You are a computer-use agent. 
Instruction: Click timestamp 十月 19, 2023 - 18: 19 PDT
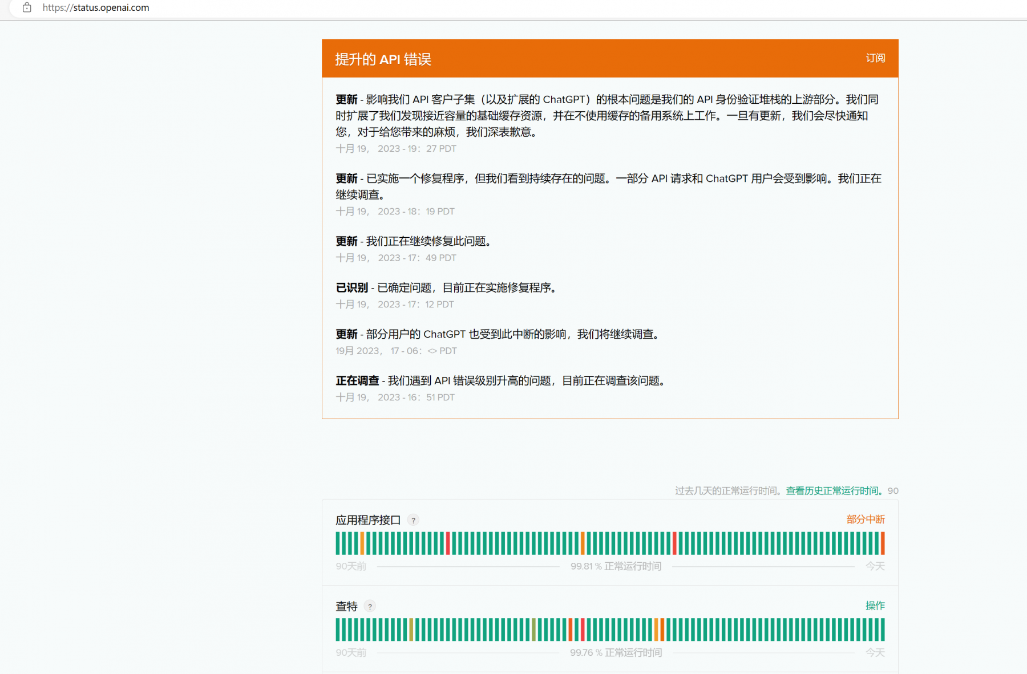tap(395, 212)
